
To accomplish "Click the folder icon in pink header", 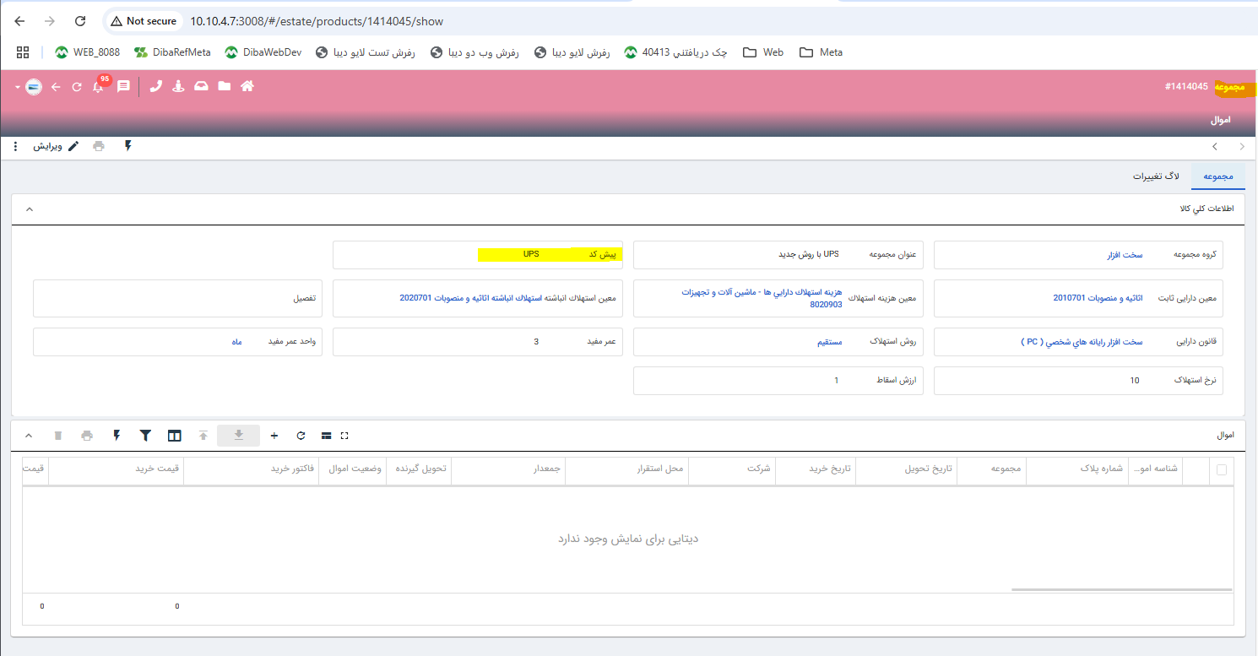I will point(224,86).
